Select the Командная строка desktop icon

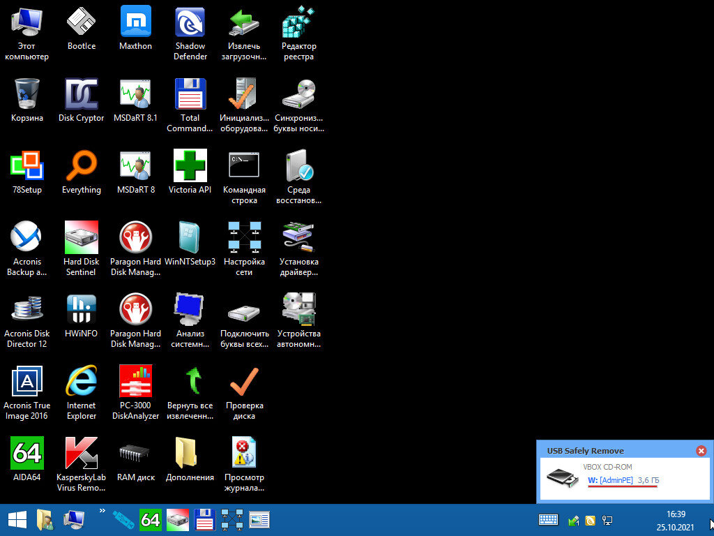[x=244, y=177]
